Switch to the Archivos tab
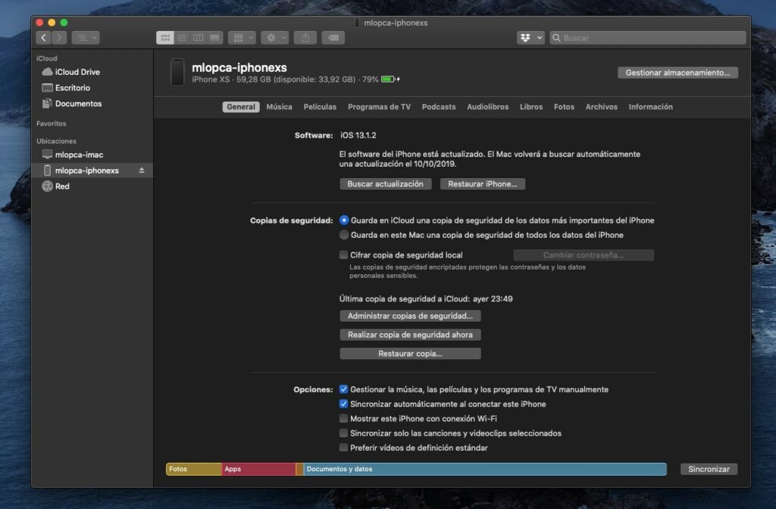The image size is (776, 509). pos(601,107)
